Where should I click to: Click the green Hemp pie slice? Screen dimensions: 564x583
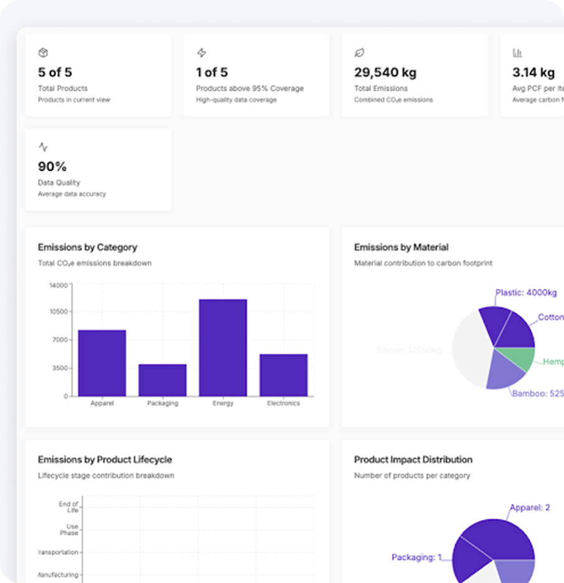coord(522,358)
